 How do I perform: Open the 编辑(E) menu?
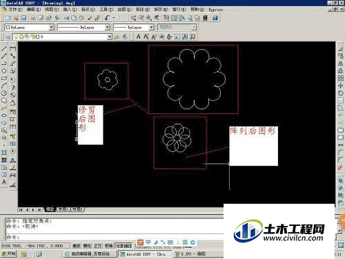coord(34,10)
